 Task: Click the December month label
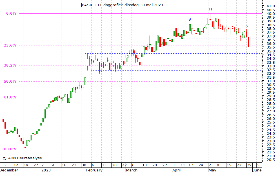click(9, 170)
